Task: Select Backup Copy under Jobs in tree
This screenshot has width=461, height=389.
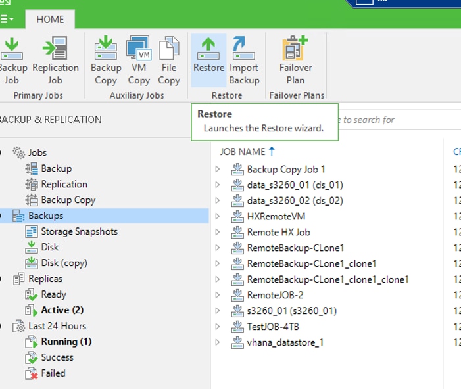Action: [x=68, y=200]
